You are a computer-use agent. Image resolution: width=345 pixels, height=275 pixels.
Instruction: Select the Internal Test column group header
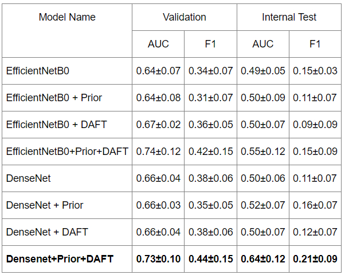point(289,17)
